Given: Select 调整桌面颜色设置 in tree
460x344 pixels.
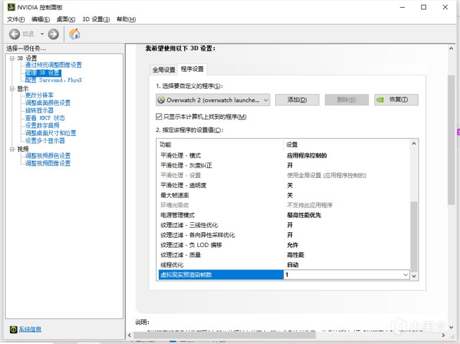Looking at the screenshot, I should click(x=48, y=103).
